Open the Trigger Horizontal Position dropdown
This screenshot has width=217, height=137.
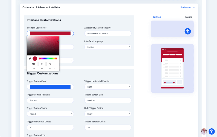(x=108, y=87)
